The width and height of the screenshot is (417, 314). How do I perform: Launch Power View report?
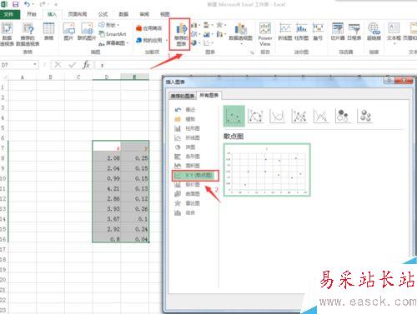265,34
